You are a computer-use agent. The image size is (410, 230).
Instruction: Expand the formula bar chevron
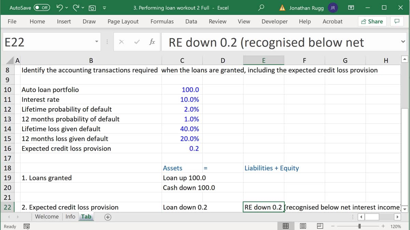coord(403,42)
